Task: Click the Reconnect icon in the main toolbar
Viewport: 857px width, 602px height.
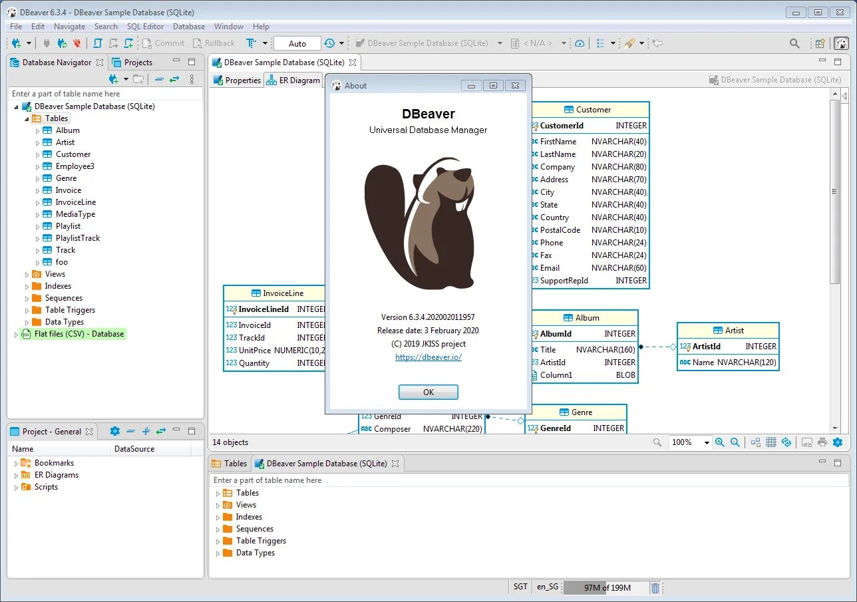Action: [62, 43]
